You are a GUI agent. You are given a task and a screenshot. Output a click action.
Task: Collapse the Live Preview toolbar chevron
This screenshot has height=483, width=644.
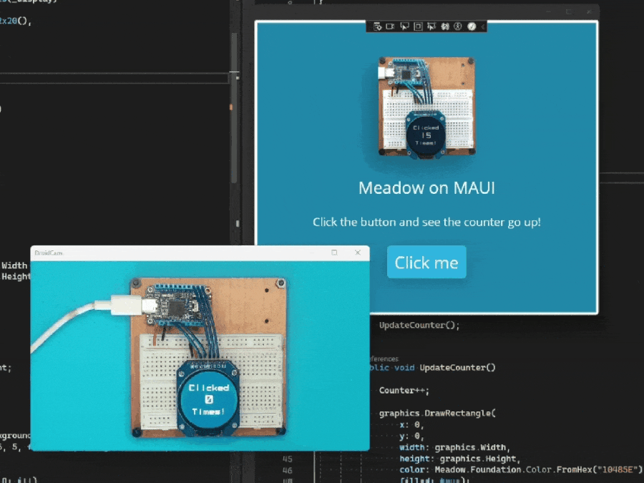pos(484,26)
